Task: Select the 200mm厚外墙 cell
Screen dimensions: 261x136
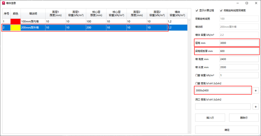Action: [x=33, y=28]
